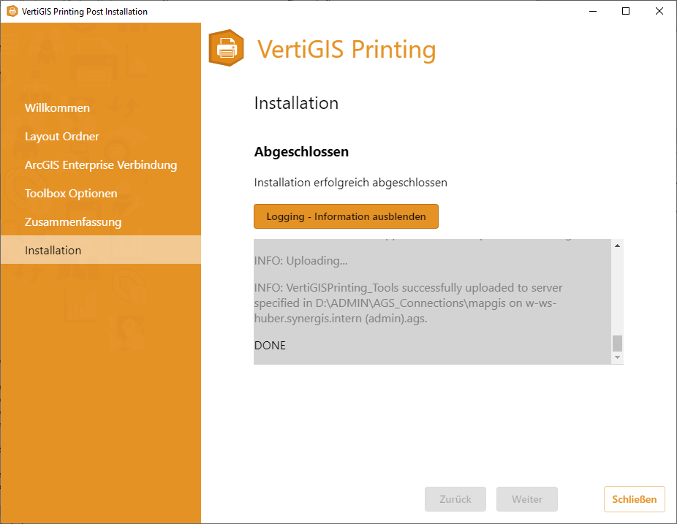Click inside the gray log text area
Image resolution: width=677 pixels, height=524 pixels.
point(431,301)
